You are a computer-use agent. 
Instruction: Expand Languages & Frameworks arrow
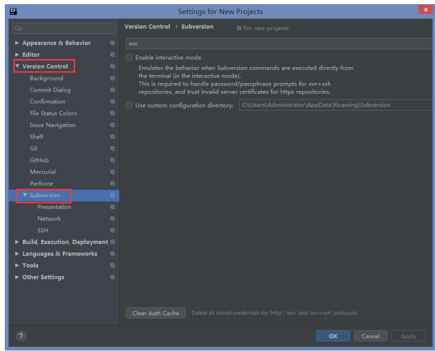17,254
